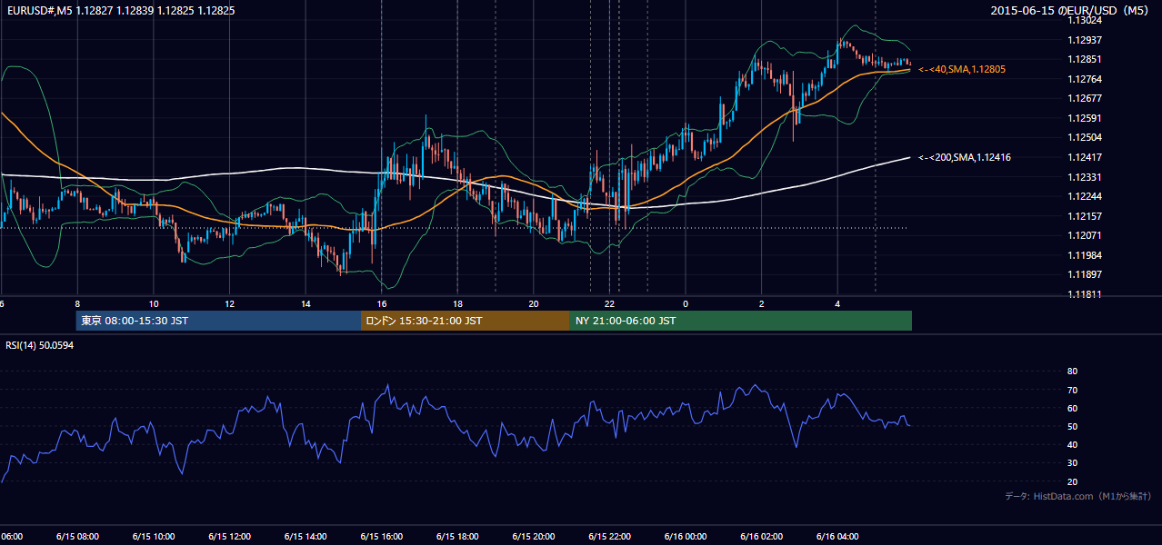The image size is (1162, 545).
Task: Click hour tick 16 under price chart
Action: click(x=382, y=303)
